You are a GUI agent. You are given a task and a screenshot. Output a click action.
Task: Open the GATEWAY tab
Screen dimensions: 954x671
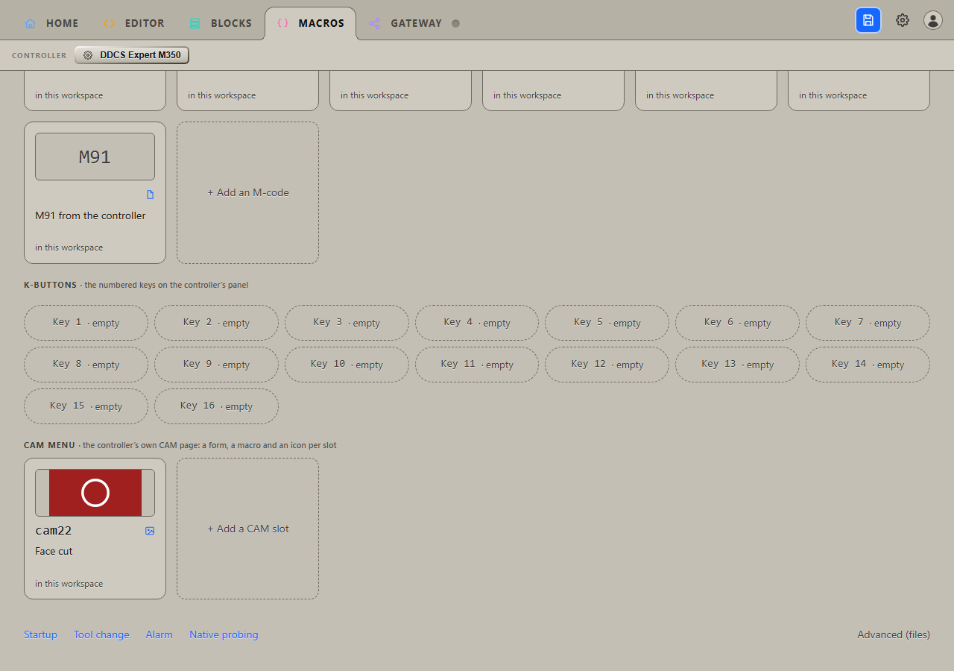click(x=405, y=23)
